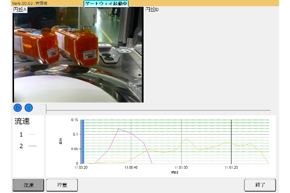Screen dimensions: 290x193
Task: Click the blue time cursor bar in chart
Action: pyautogui.click(x=83, y=142)
